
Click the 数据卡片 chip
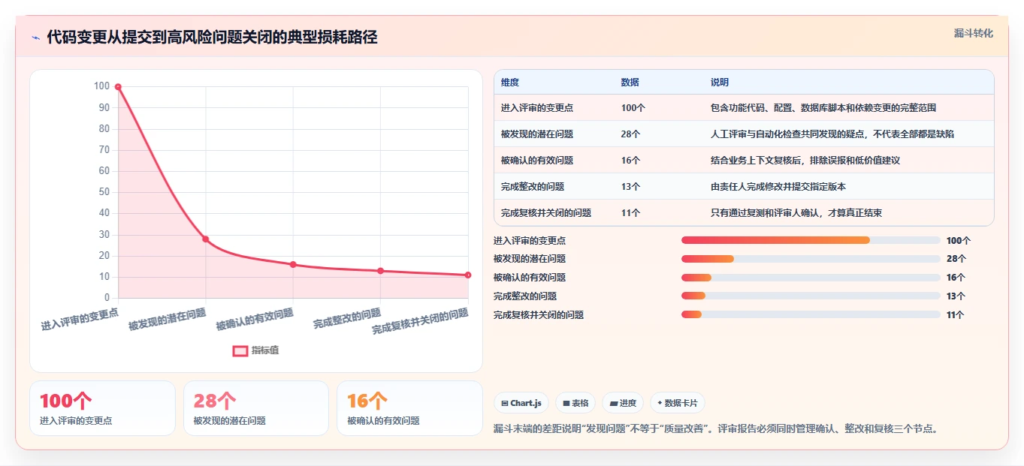coord(678,403)
